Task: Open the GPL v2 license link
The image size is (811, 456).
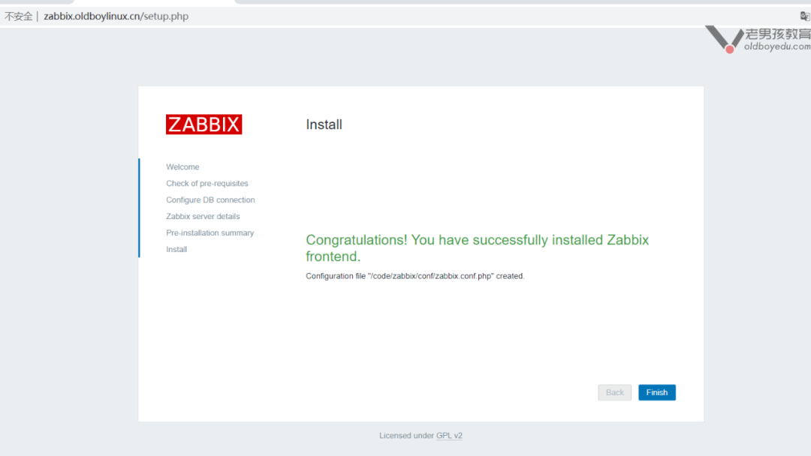Action: click(x=449, y=435)
